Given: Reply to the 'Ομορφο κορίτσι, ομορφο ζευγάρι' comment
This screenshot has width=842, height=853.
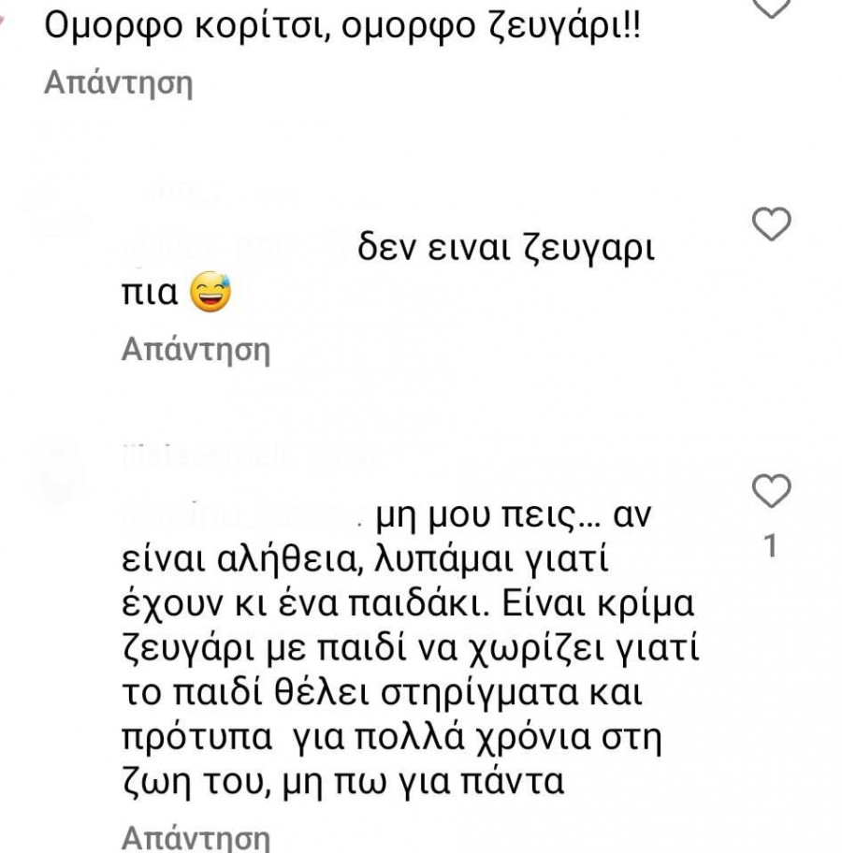Looking at the screenshot, I should [x=118, y=84].
